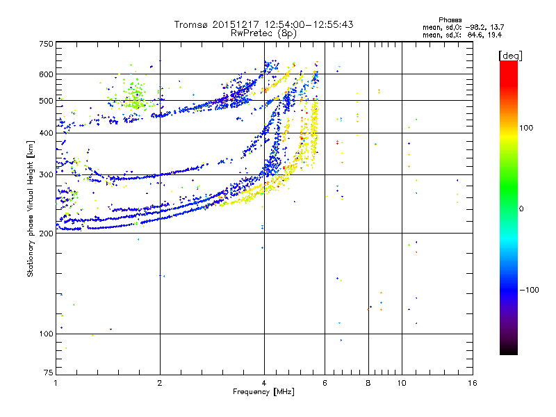Click the frequency tick label "10"
Viewport: 556px width, 417px height.
[402, 383]
